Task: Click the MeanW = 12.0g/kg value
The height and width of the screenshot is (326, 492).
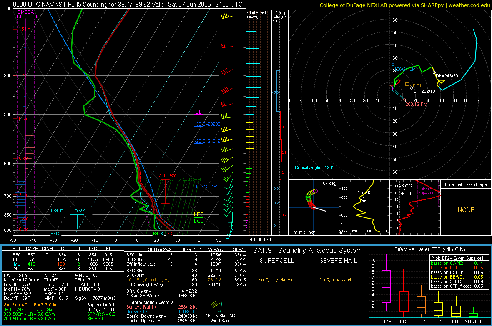Action: [x=22, y=280]
